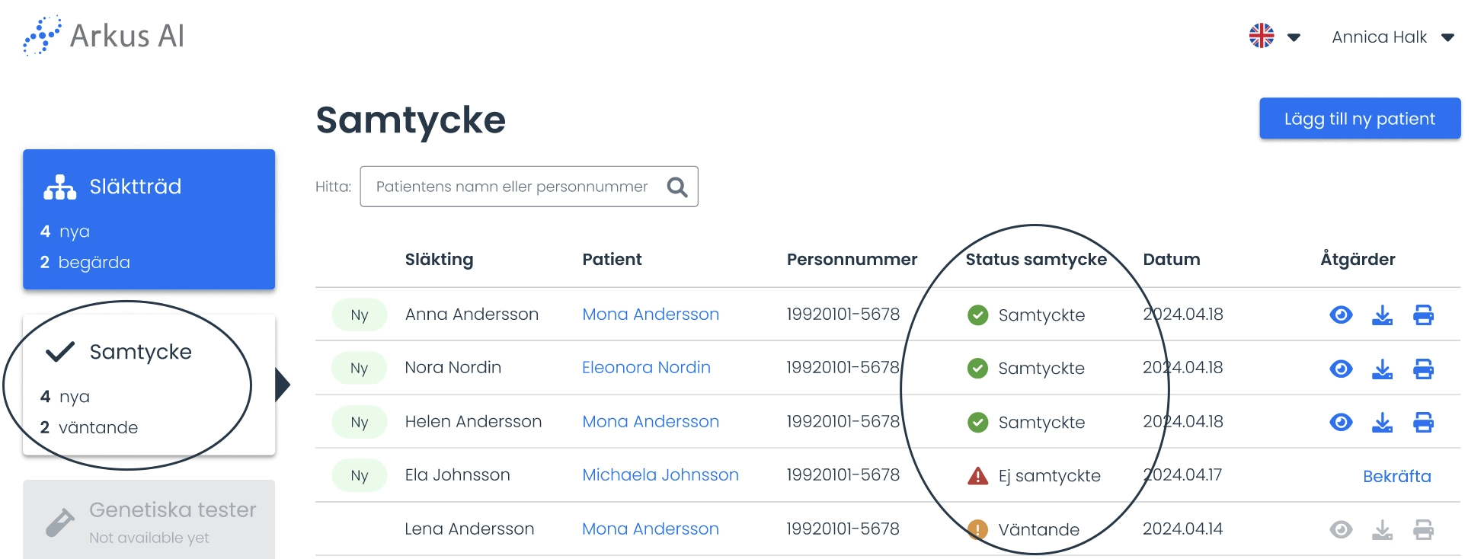The width and height of the screenshot is (1484, 559).
Task: View Nora Nordin's consent via eye icon
Action: (x=1341, y=369)
